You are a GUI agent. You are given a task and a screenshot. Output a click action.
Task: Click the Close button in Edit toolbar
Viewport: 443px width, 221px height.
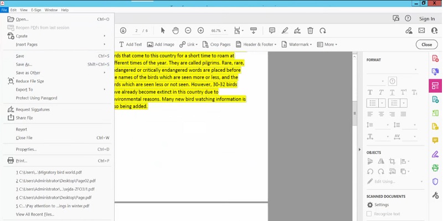(x=426, y=45)
